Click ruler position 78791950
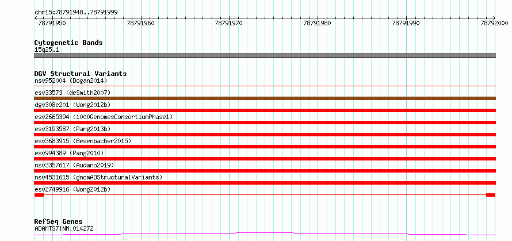 pos(52,23)
